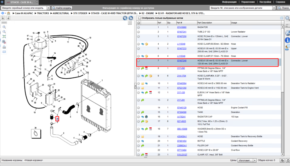The height and width of the screenshot is (166, 290).
Task: Open 'Справка' menu
Action: tap(280, 2)
